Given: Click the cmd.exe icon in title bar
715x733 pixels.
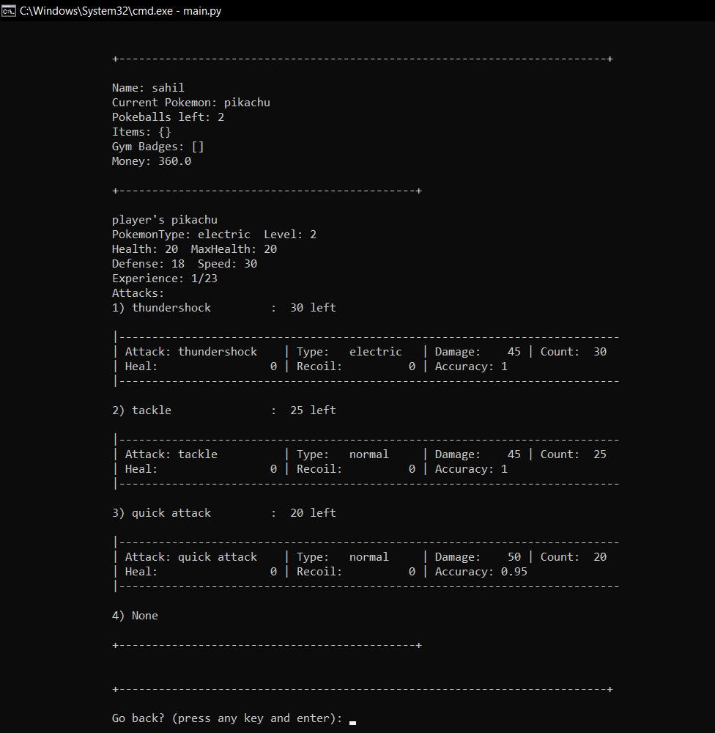Looking at the screenshot, I should [x=8, y=11].
